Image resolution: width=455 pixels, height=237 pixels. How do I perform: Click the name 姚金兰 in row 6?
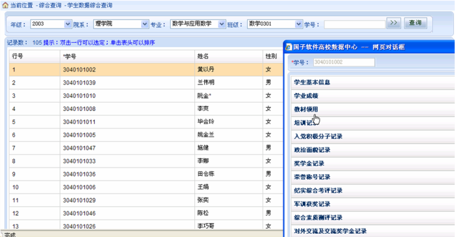coord(206,134)
